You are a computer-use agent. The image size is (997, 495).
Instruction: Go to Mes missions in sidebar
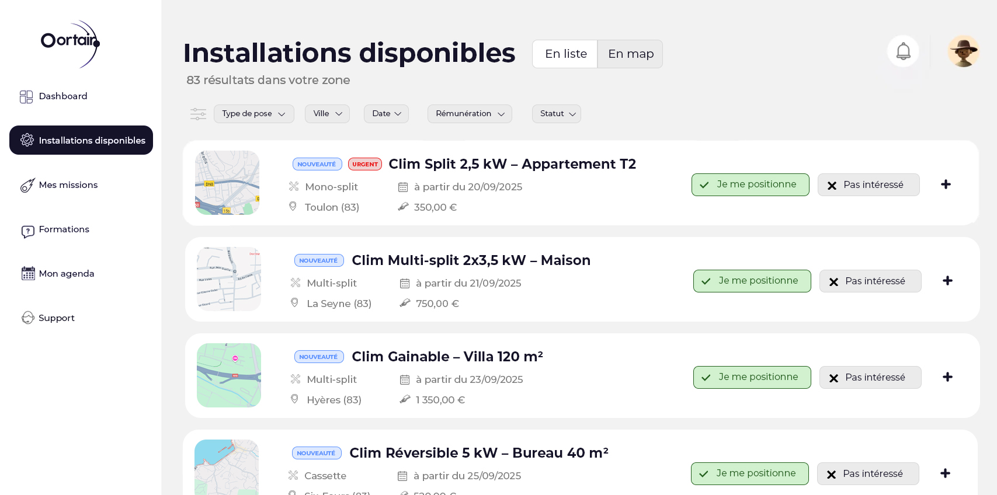point(68,185)
